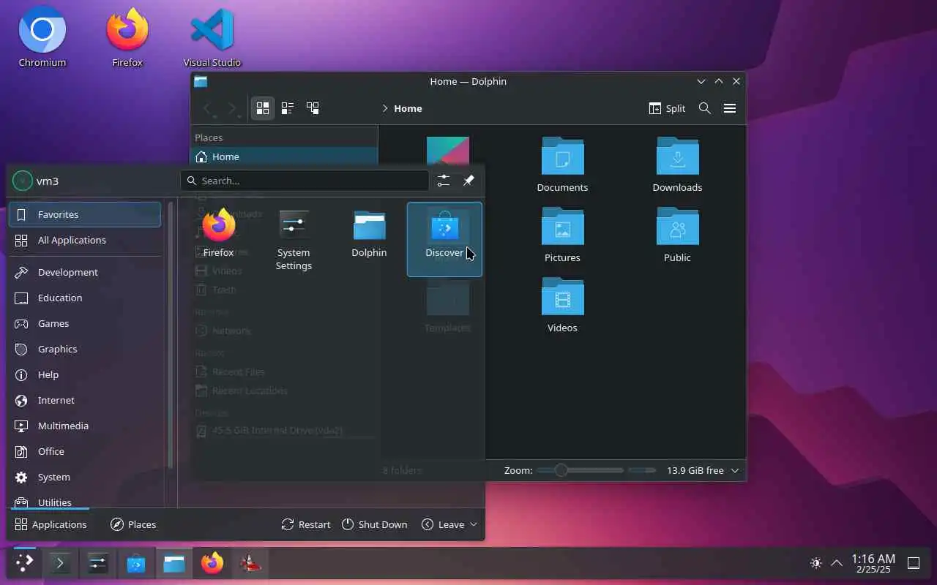
Task: Click Home breadcrumb in Dolphin location bar
Action: click(x=408, y=108)
